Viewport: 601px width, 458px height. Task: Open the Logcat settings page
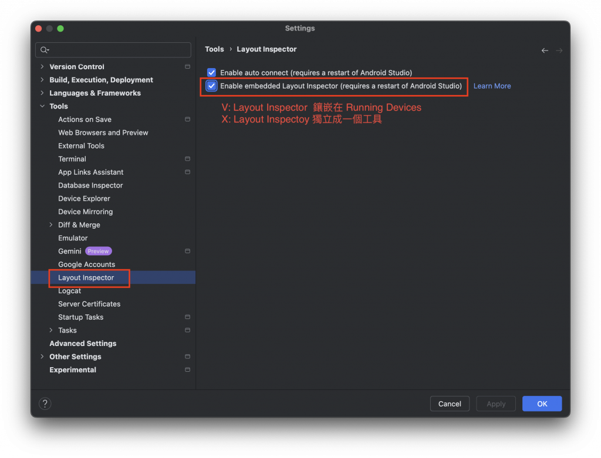pyautogui.click(x=69, y=291)
